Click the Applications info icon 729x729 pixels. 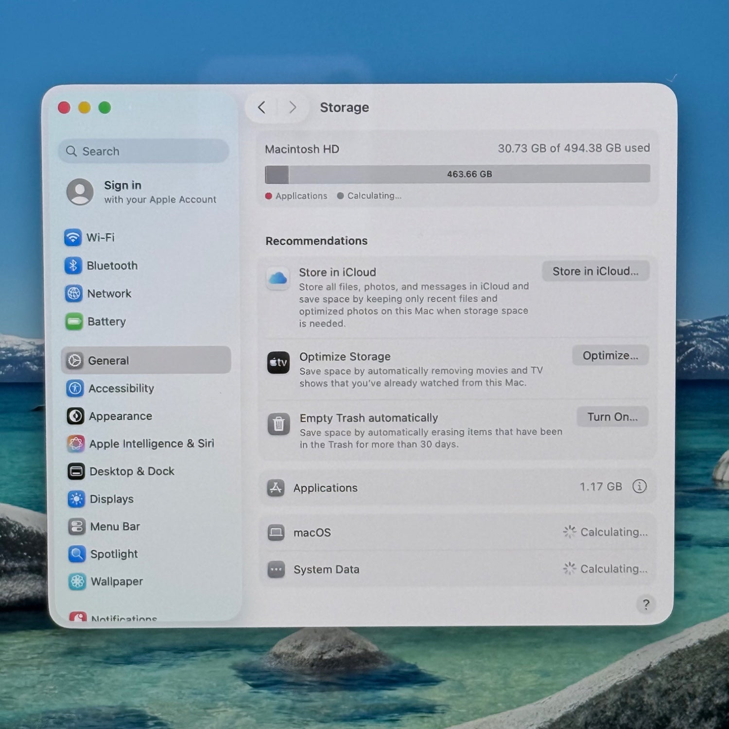point(639,486)
